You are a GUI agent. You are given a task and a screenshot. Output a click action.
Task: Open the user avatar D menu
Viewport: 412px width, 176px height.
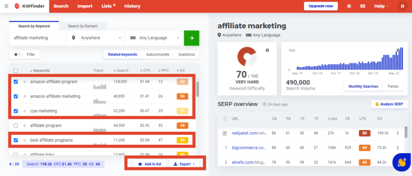[402, 6]
